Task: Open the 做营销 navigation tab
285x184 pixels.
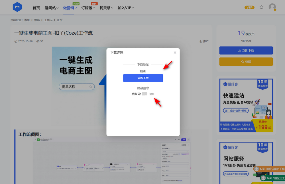Action: click(70, 8)
